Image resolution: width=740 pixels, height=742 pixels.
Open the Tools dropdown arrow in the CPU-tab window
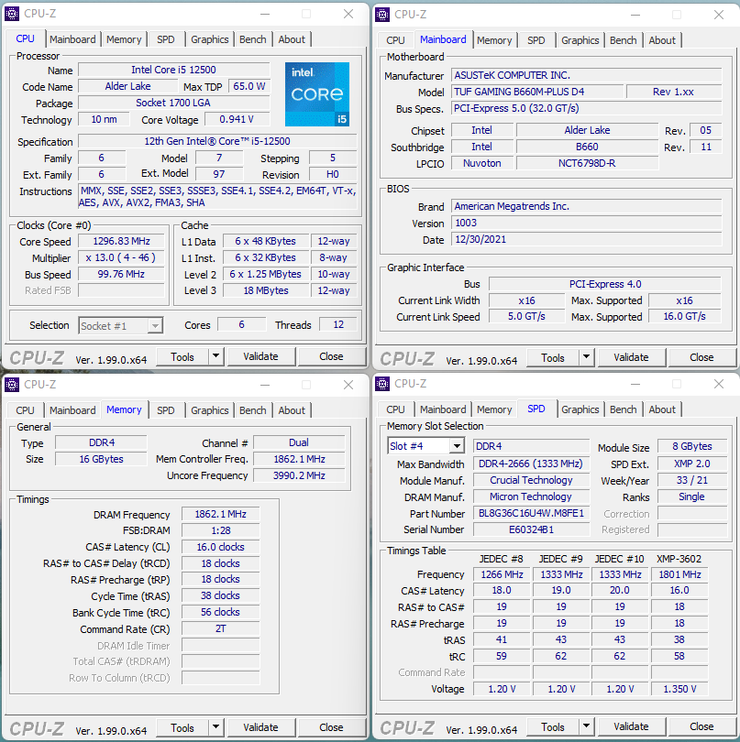215,356
